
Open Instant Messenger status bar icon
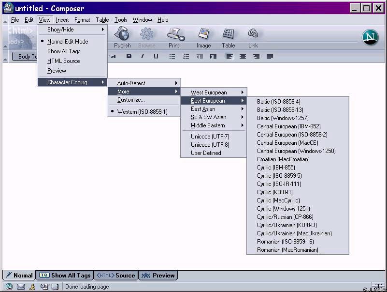click(x=32, y=287)
